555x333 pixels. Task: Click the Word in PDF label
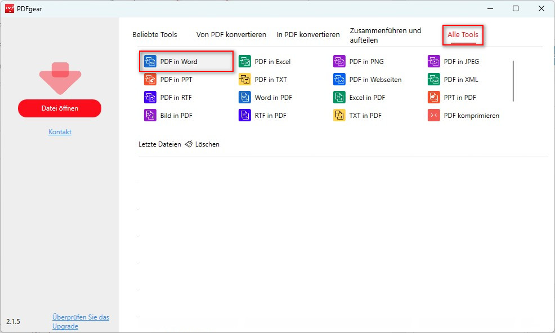pyautogui.click(x=273, y=98)
